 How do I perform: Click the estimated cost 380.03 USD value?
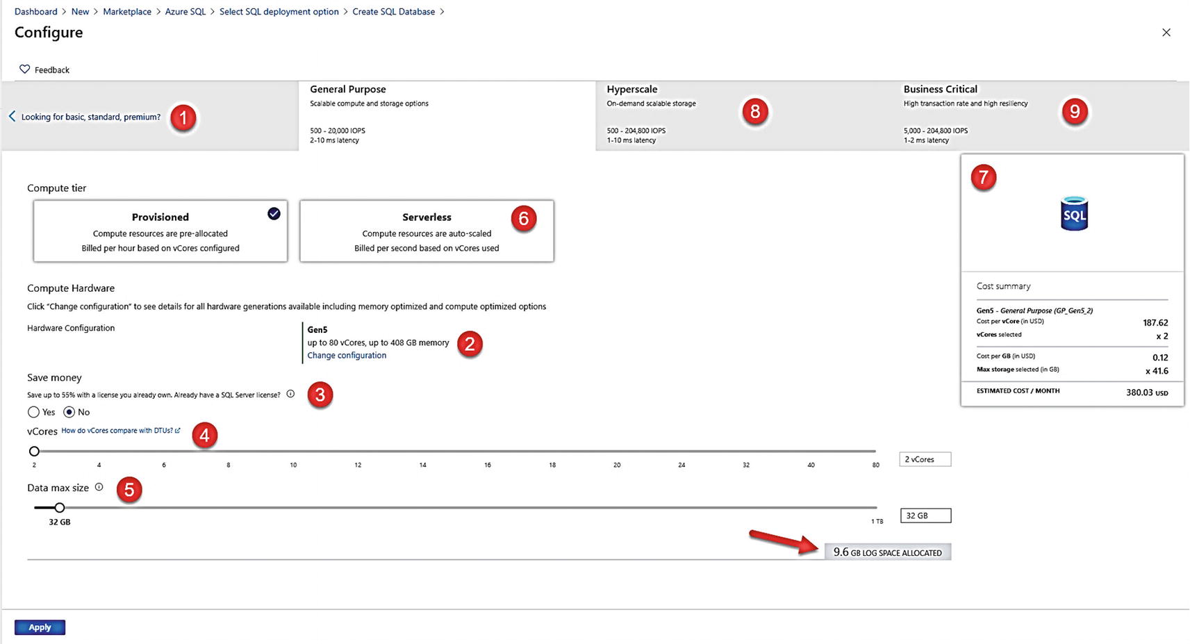(x=1147, y=393)
